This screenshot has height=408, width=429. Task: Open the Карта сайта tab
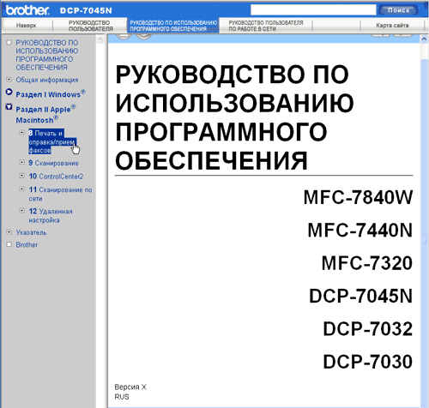[392, 26]
